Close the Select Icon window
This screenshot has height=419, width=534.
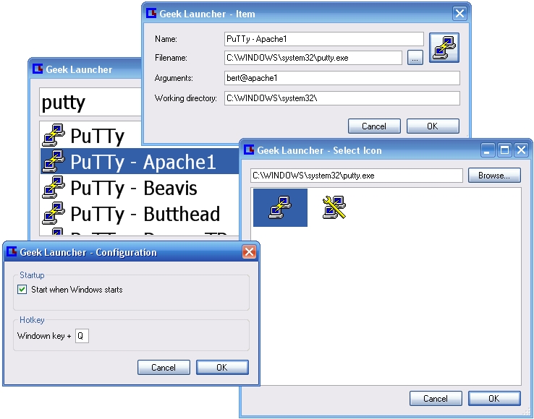point(522,150)
